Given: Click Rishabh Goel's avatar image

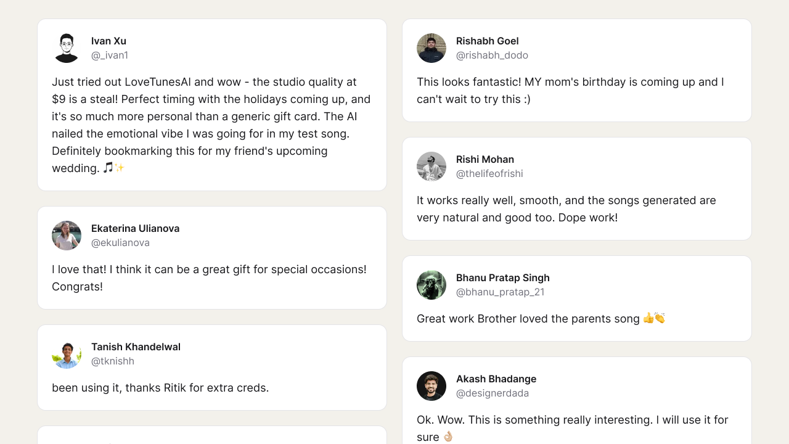Looking at the screenshot, I should click(431, 48).
